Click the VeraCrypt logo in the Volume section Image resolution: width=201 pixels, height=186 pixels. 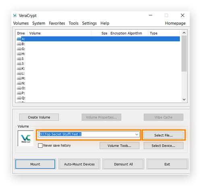coord(26,138)
